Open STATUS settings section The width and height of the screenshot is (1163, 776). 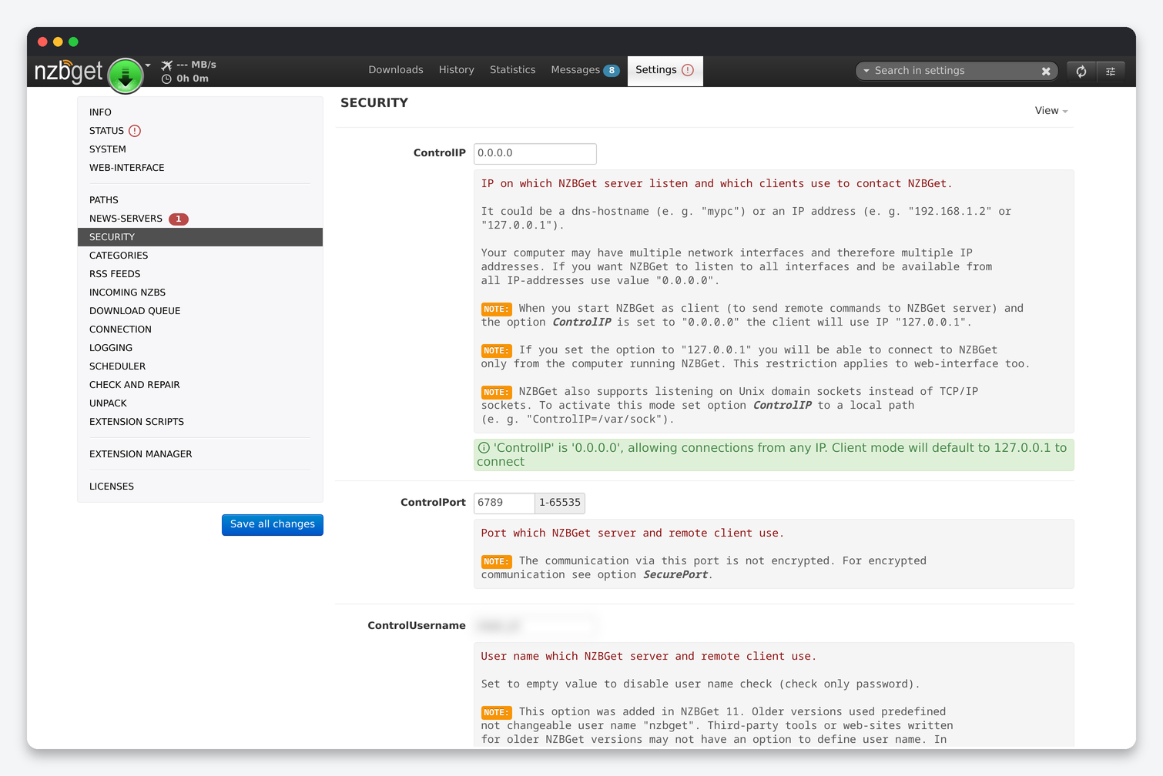click(x=200, y=131)
